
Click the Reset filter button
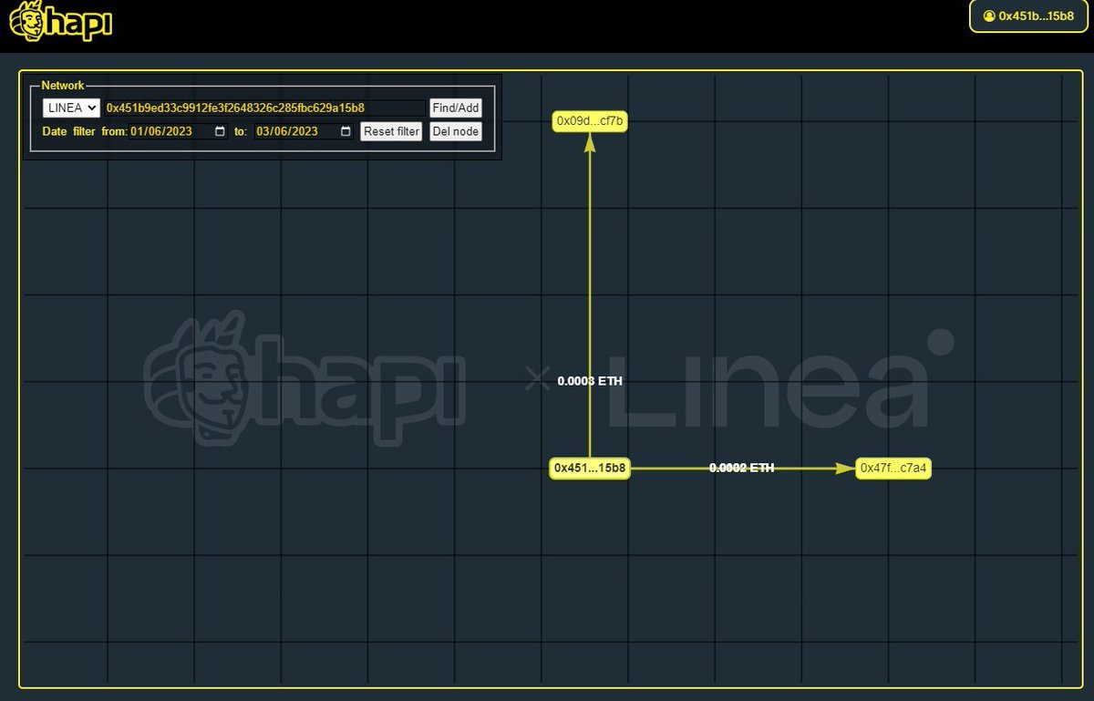pos(391,131)
